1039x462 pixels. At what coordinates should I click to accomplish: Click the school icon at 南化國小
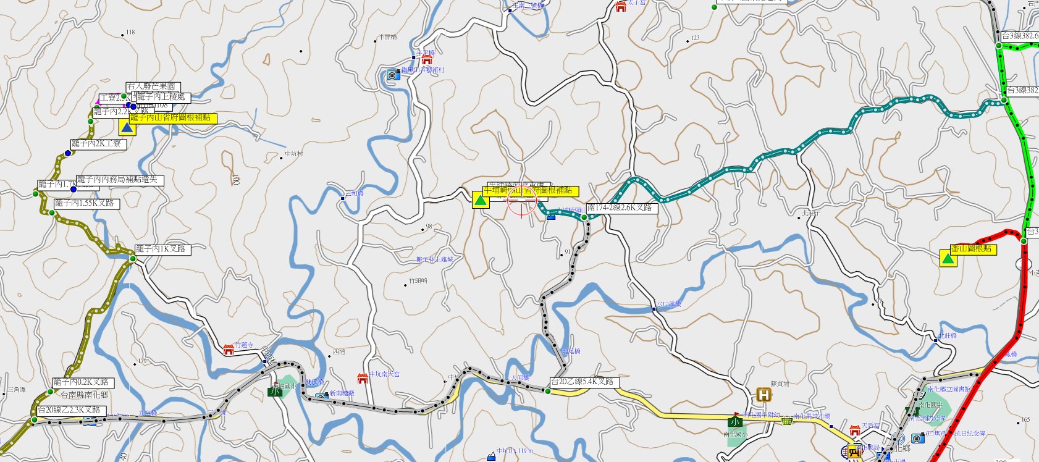click(734, 421)
